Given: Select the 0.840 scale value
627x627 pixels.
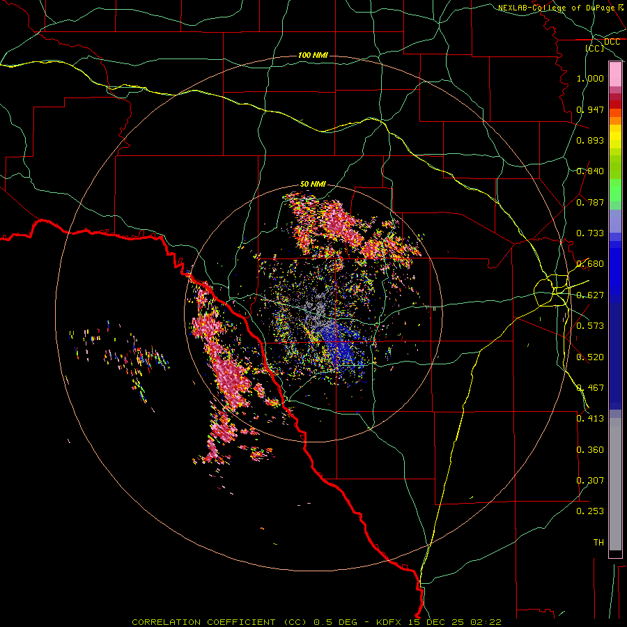Looking at the screenshot, I should click(x=590, y=171).
